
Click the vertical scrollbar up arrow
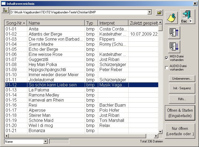[160, 22]
